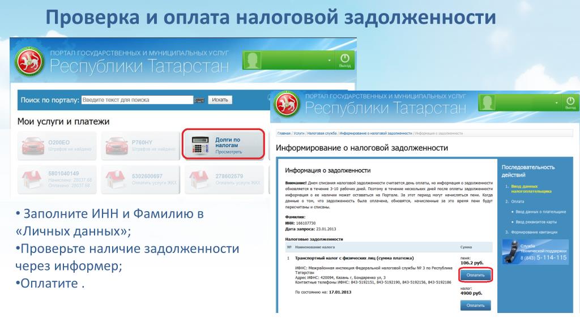Click the car icon next to P760HY
580x326 pixels.
[x=116, y=146]
